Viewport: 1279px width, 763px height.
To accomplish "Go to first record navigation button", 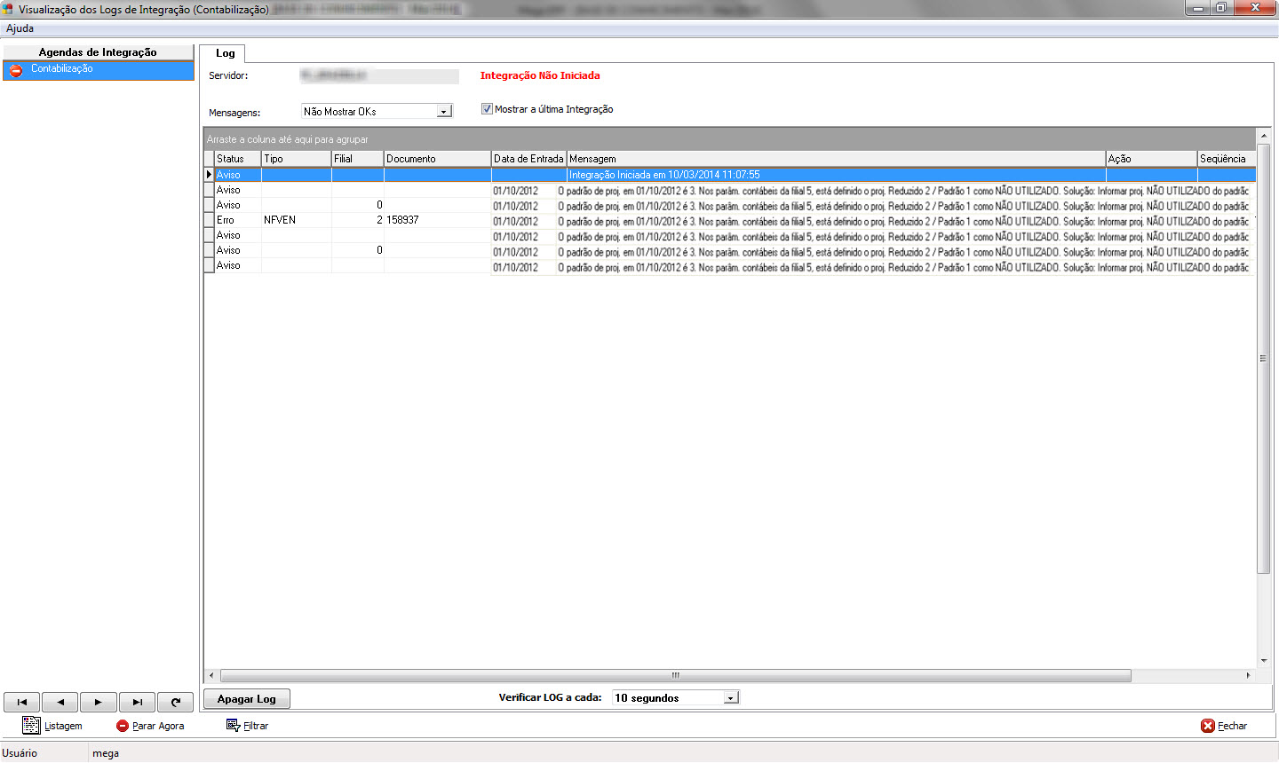I will tap(22, 702).
